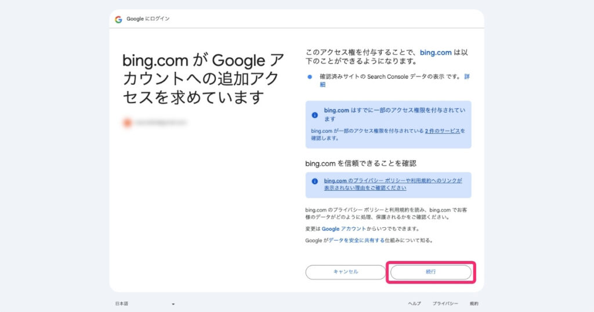Screen dimensions: 594x312
Task: Click the blurred account email address
Action: 161,123
